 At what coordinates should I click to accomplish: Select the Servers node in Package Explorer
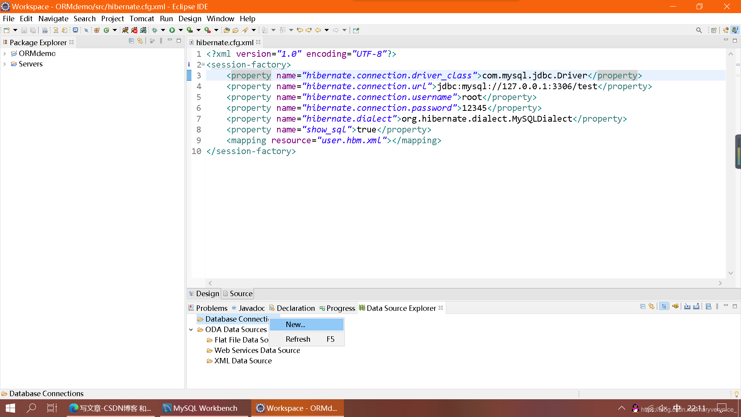coord(30,63)
